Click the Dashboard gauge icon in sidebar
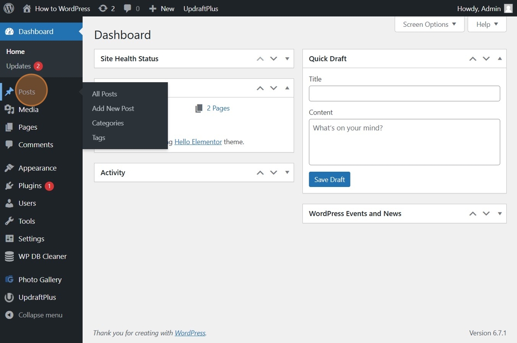The image size is (517, 343). [x=10, y=31]
